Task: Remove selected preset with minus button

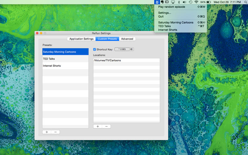Action: pyautogui.click(x=55, y=132)
